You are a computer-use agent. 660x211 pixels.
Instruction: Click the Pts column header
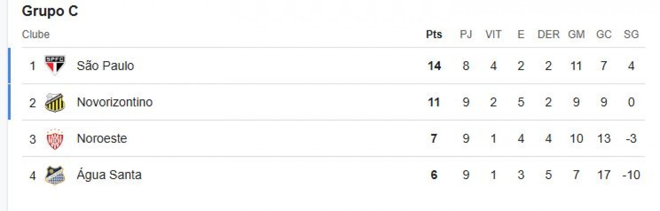[434, 34]
